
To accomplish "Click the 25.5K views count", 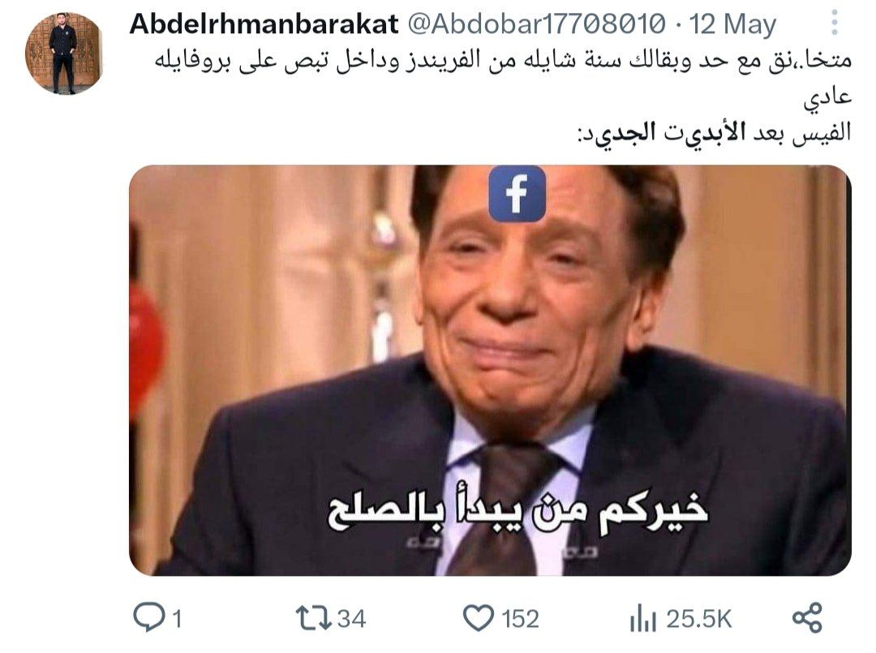I will pyautogui.click(x=699, y=619).
